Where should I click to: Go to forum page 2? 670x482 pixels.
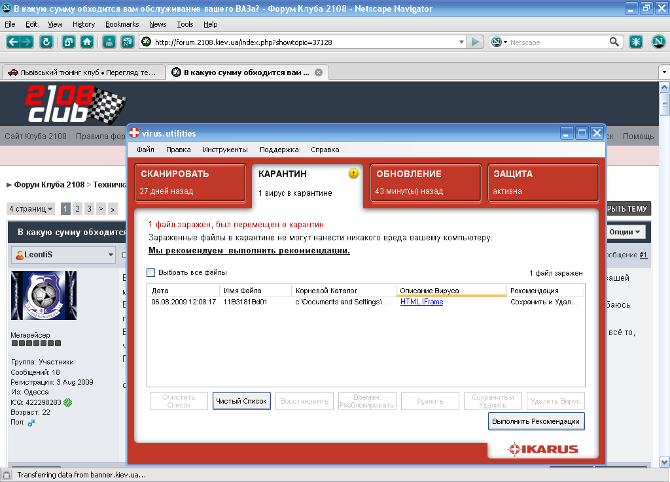click(77, 208)
